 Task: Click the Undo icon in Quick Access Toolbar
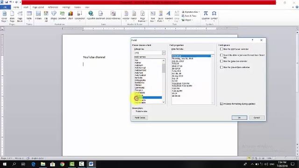point(11,2)
